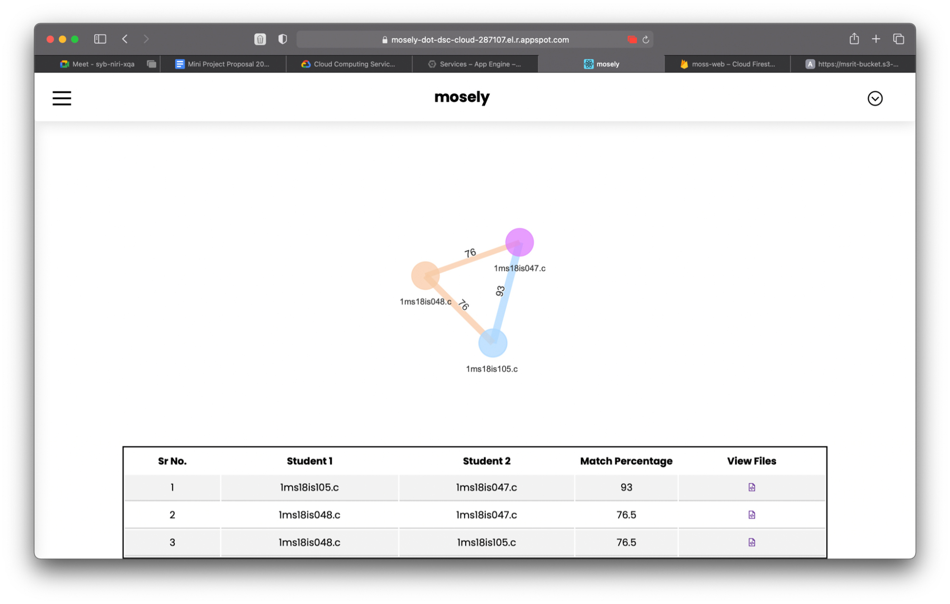Open view files icon for row 1
Viewport: 950px width, 604px height.
(751, 487)
